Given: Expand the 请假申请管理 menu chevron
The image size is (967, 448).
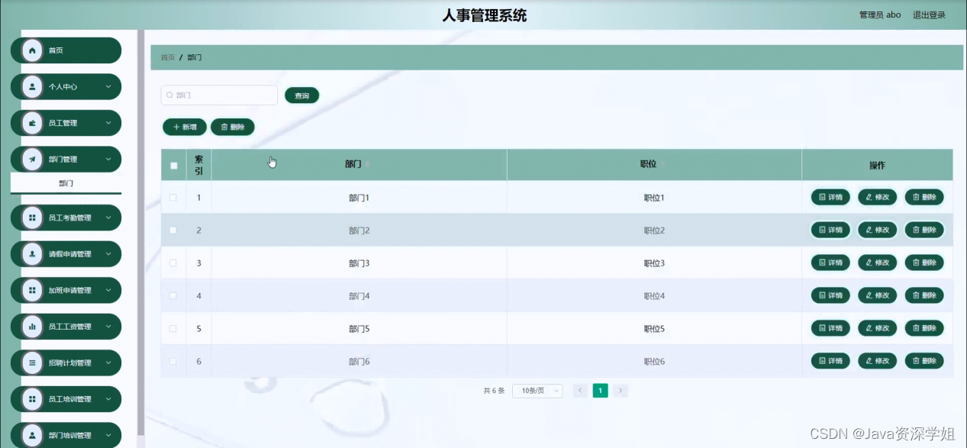Looking at the screenshot, I should 108,254.
